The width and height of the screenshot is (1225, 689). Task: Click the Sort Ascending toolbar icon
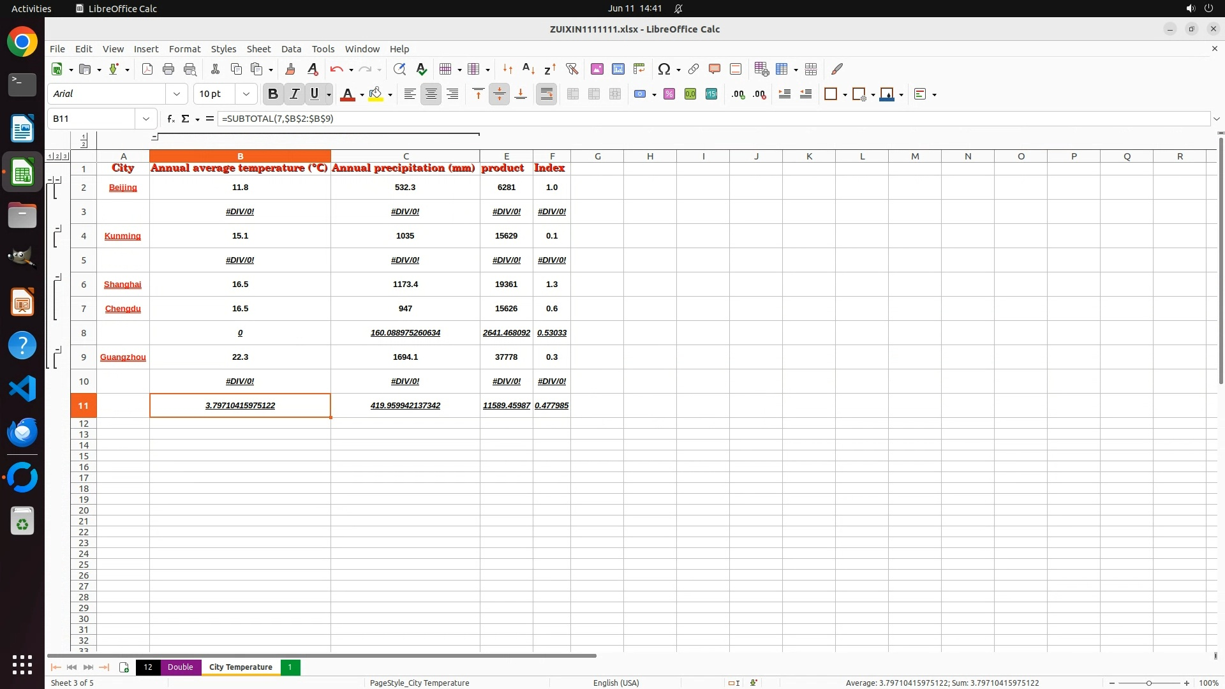point(528,69)
